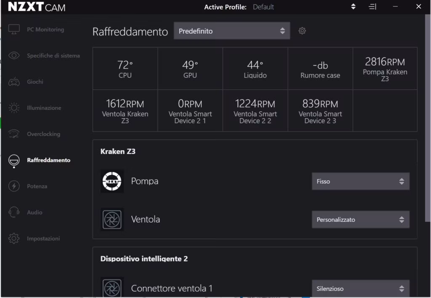Viewport: 431px width, 298px height.
Task: Click the 1612RPM Ventola Kraken Z3 tile
Action: click(125, 111)
